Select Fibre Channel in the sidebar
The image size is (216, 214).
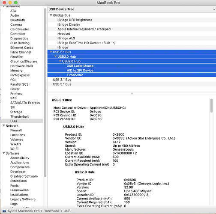(x=21, y=52)
